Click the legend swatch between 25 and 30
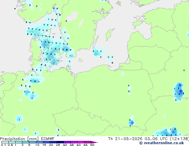 click(60, 142)
